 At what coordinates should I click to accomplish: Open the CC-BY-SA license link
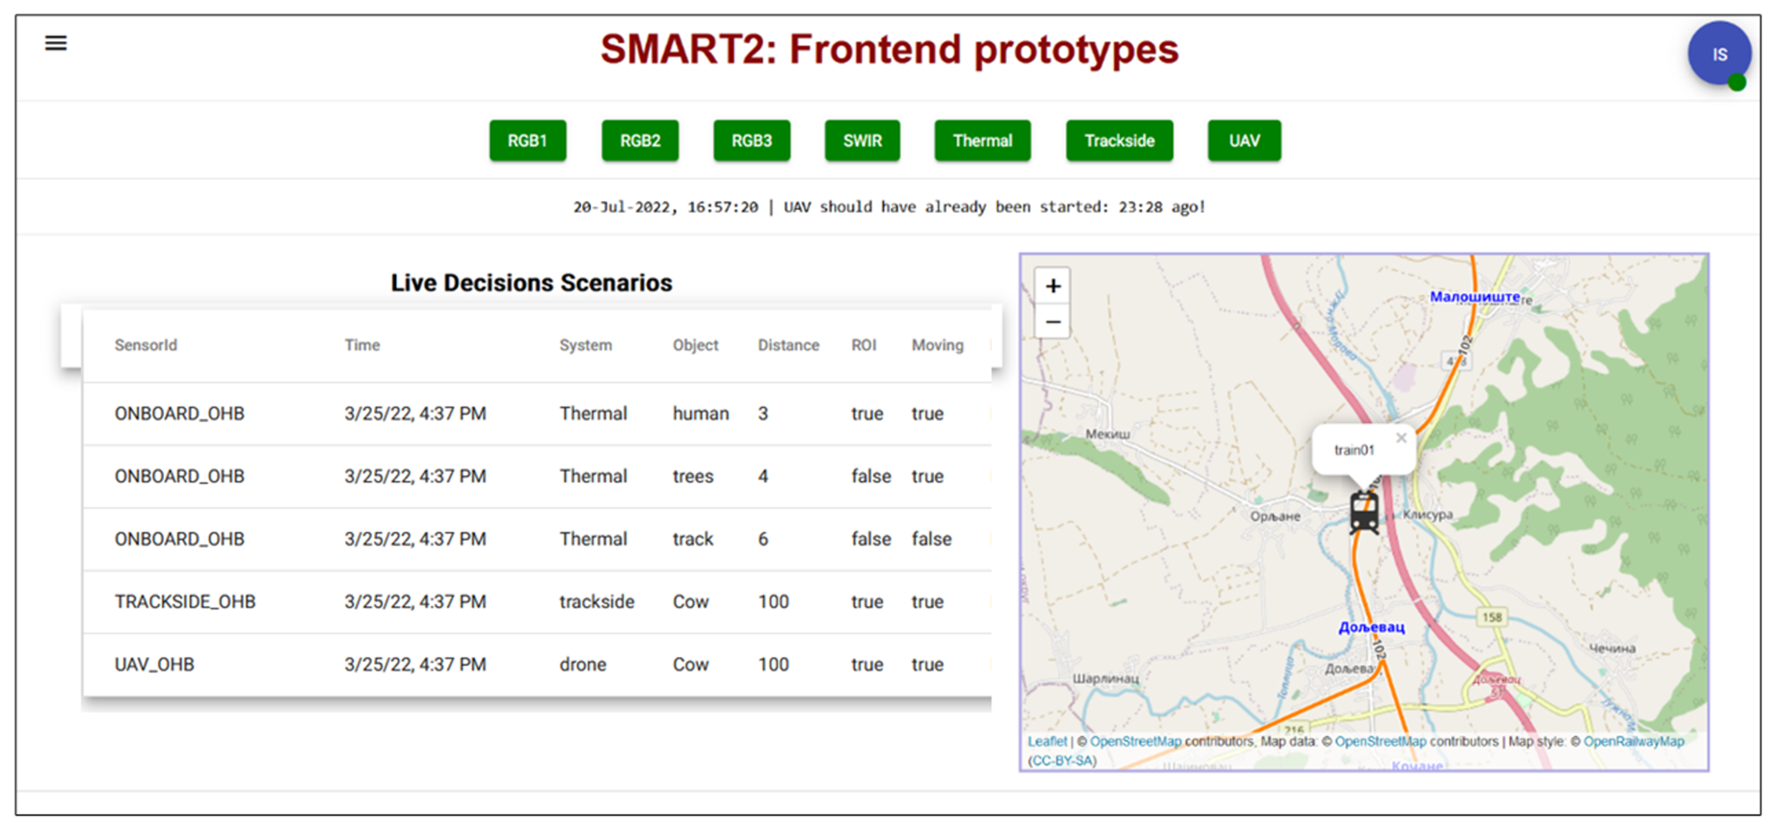1062,760
